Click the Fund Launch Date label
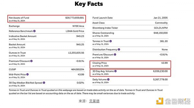Image resolution: width=194 pixels, height=108 pixels. [x=103, y=18]
